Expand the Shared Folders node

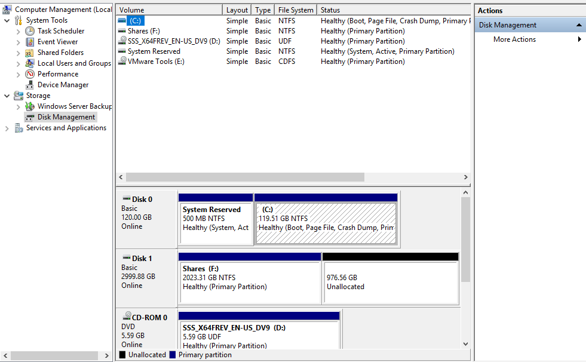[19, 53]
